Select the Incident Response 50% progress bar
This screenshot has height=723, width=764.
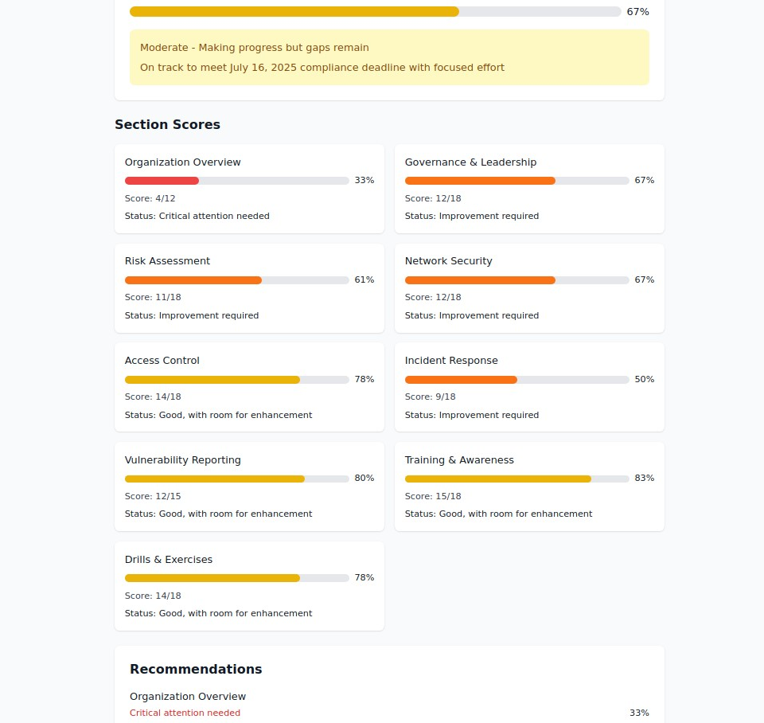tap(516, 380)
